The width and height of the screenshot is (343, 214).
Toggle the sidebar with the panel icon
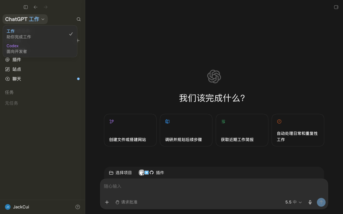click(26, 7)
